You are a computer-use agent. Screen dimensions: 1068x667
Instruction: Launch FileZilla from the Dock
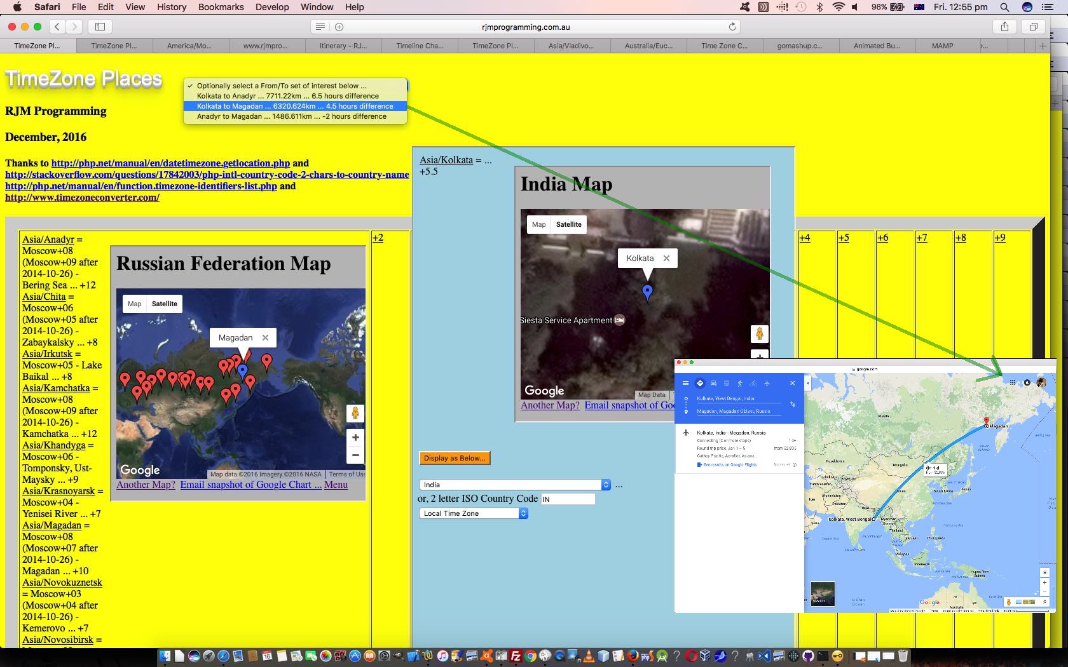click(x=516, y=656)
